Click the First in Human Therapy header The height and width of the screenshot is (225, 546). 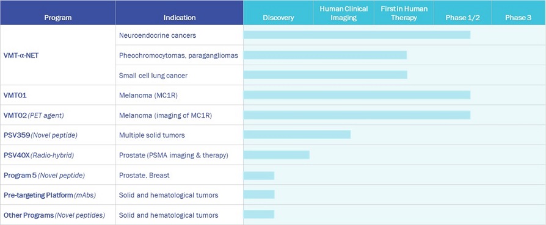click(x=404, y=13)
